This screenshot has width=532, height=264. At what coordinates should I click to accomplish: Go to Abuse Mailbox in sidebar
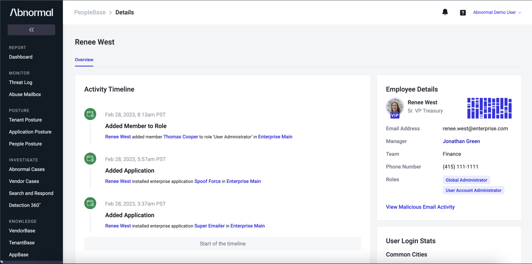(25, 94)
